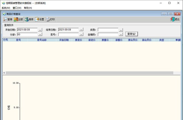The image size is (183, 120).
Task: Focus the 开始日期 date field
Action: [x=27, y=30]
